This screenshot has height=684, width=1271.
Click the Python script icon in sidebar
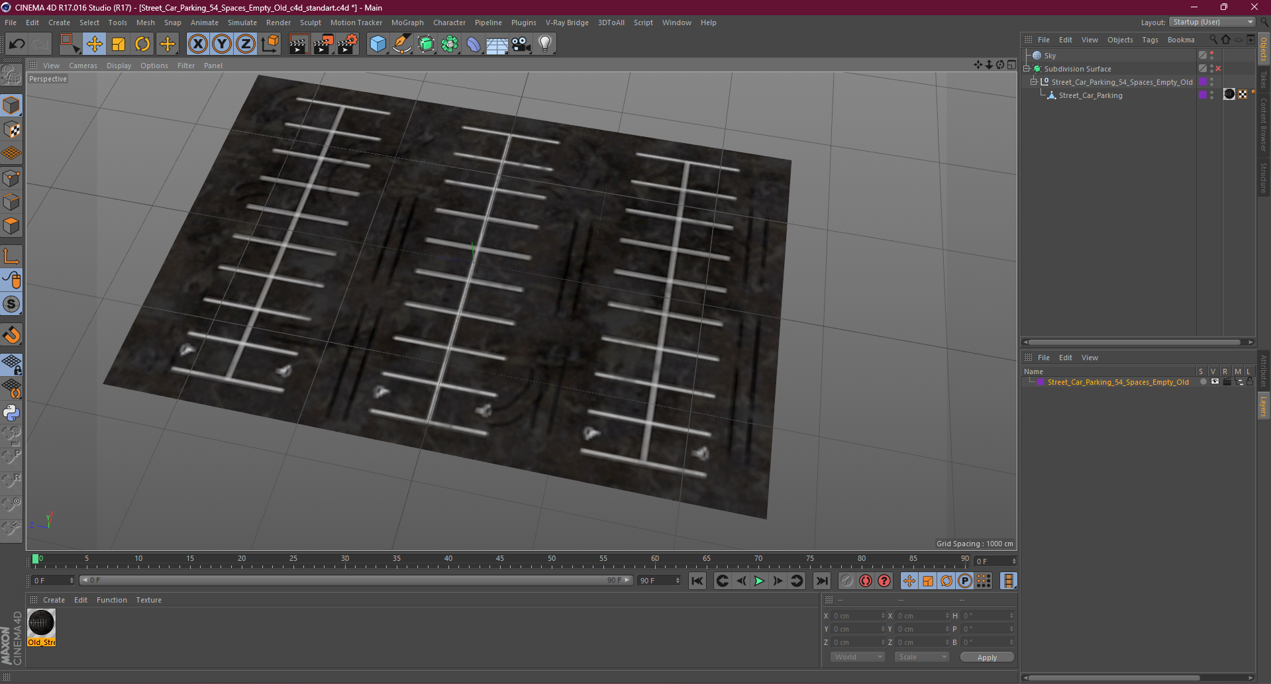pos(11,413)
